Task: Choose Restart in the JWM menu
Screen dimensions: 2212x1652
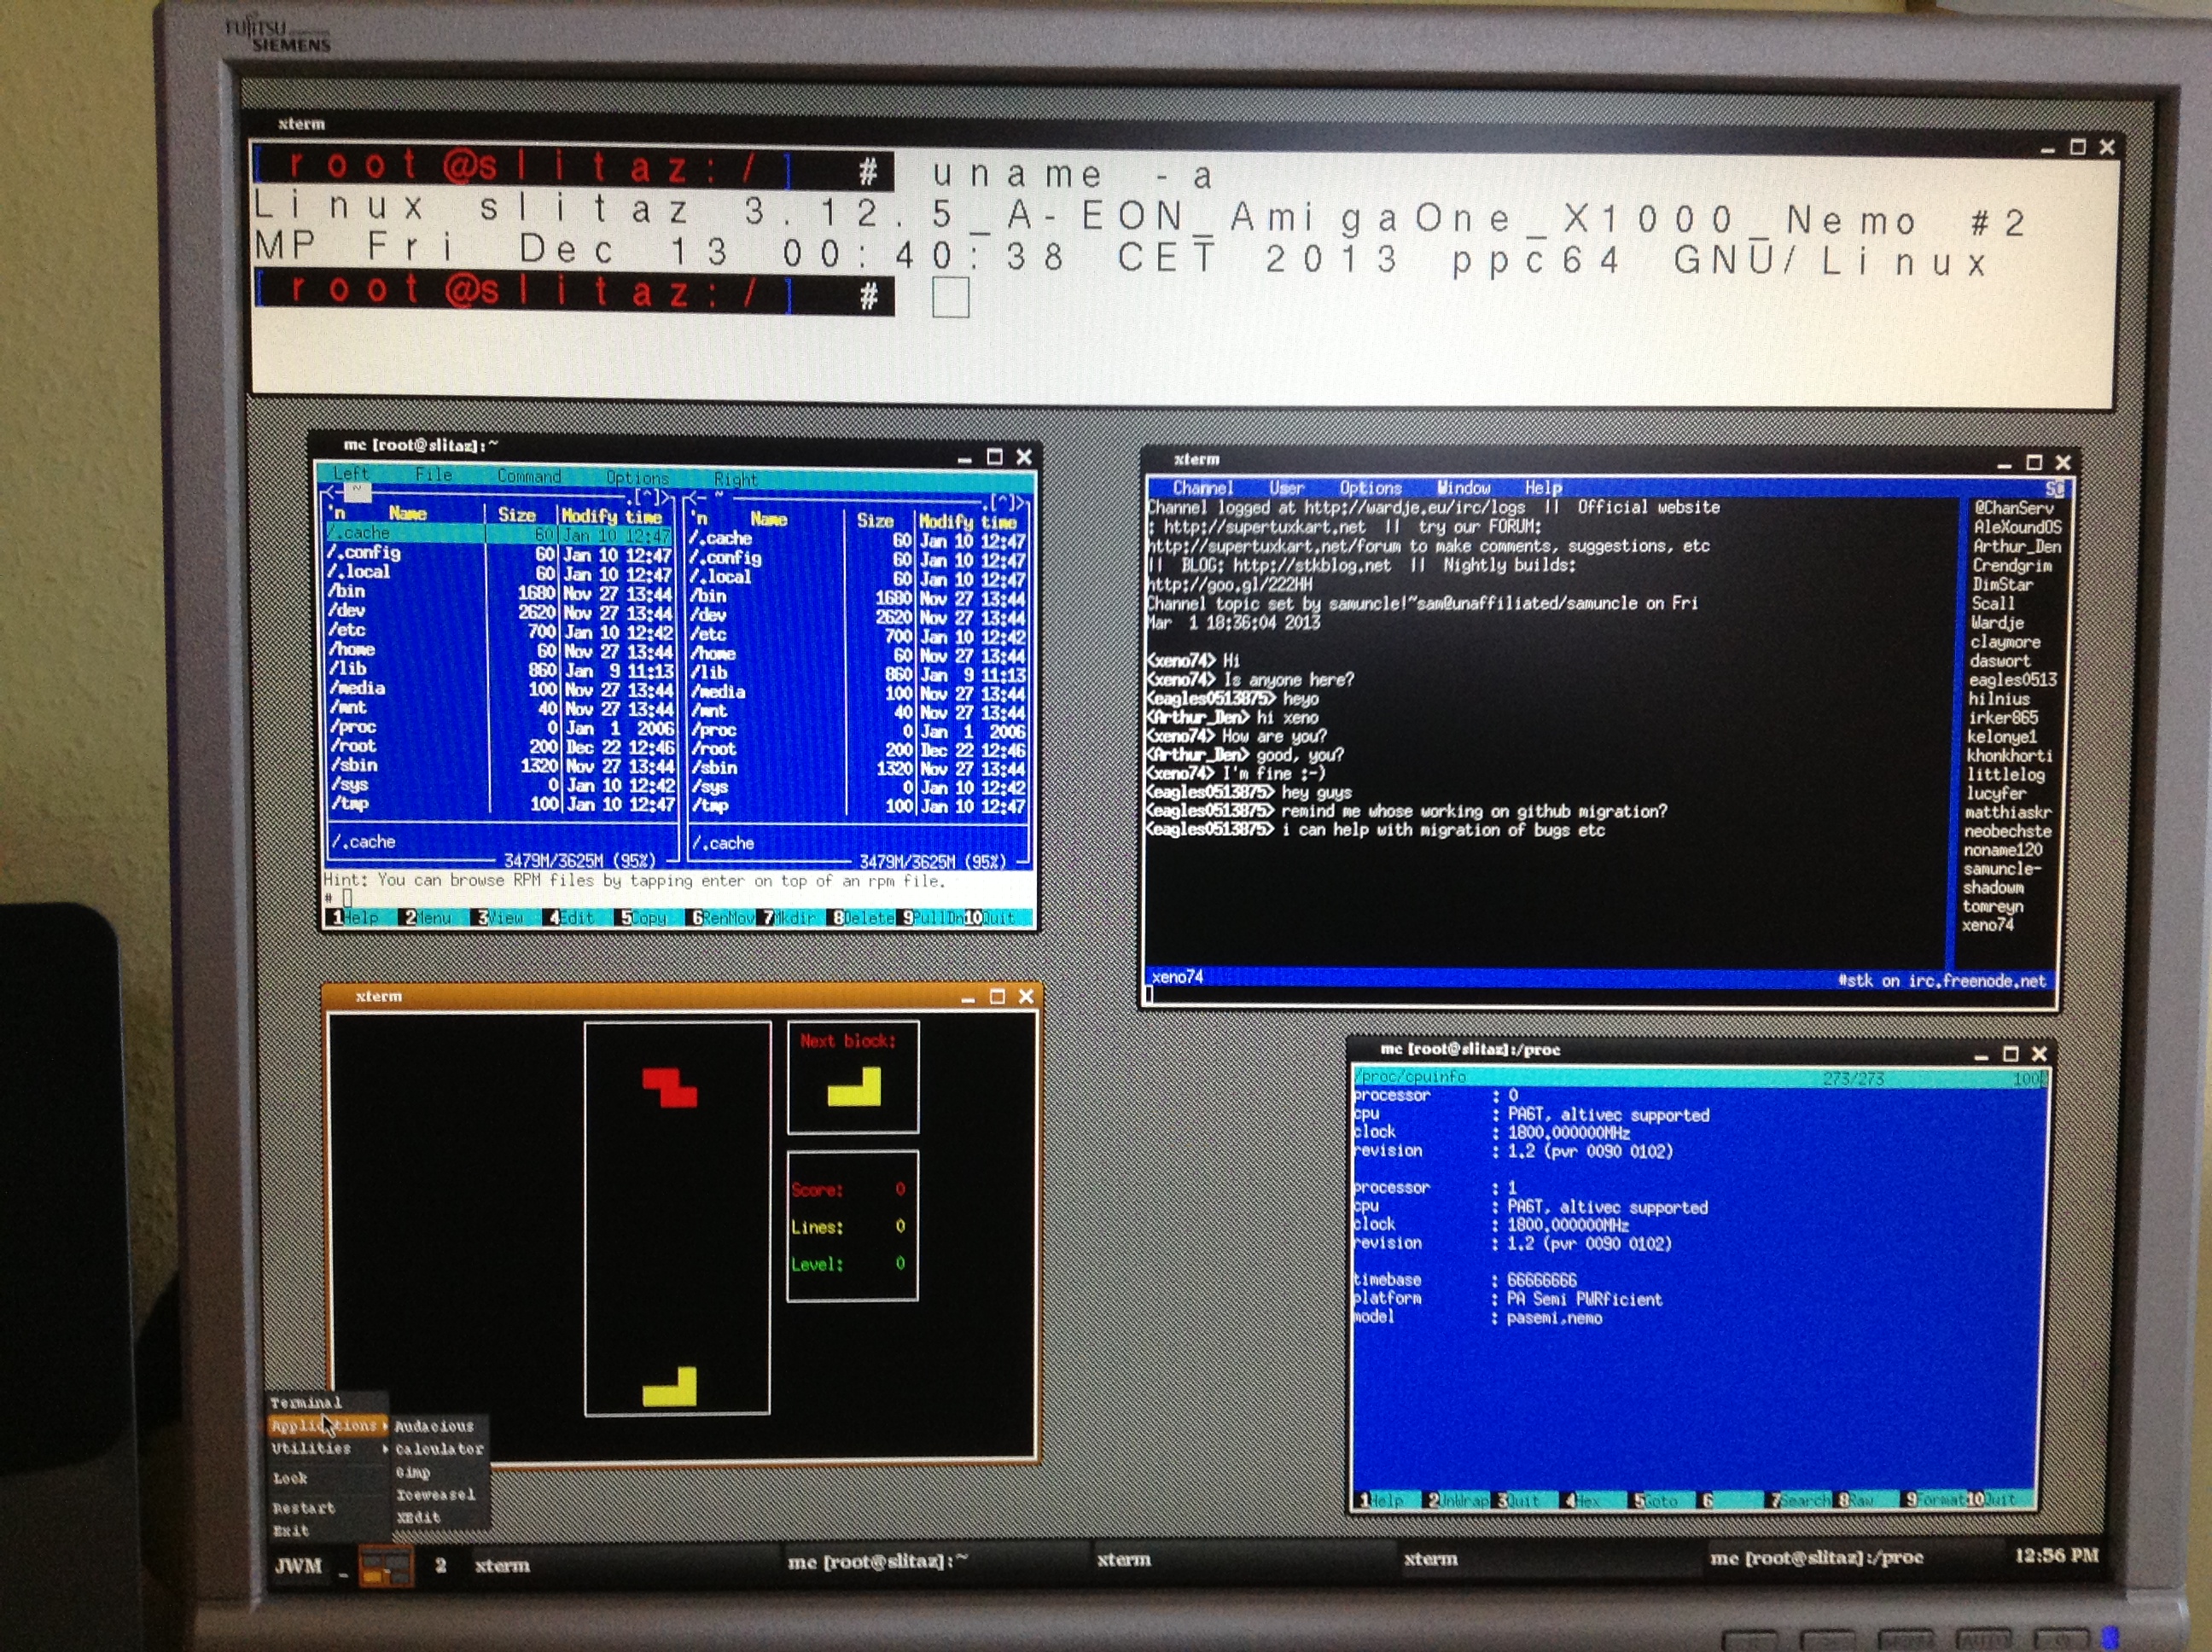Action: coord(303,1508)
